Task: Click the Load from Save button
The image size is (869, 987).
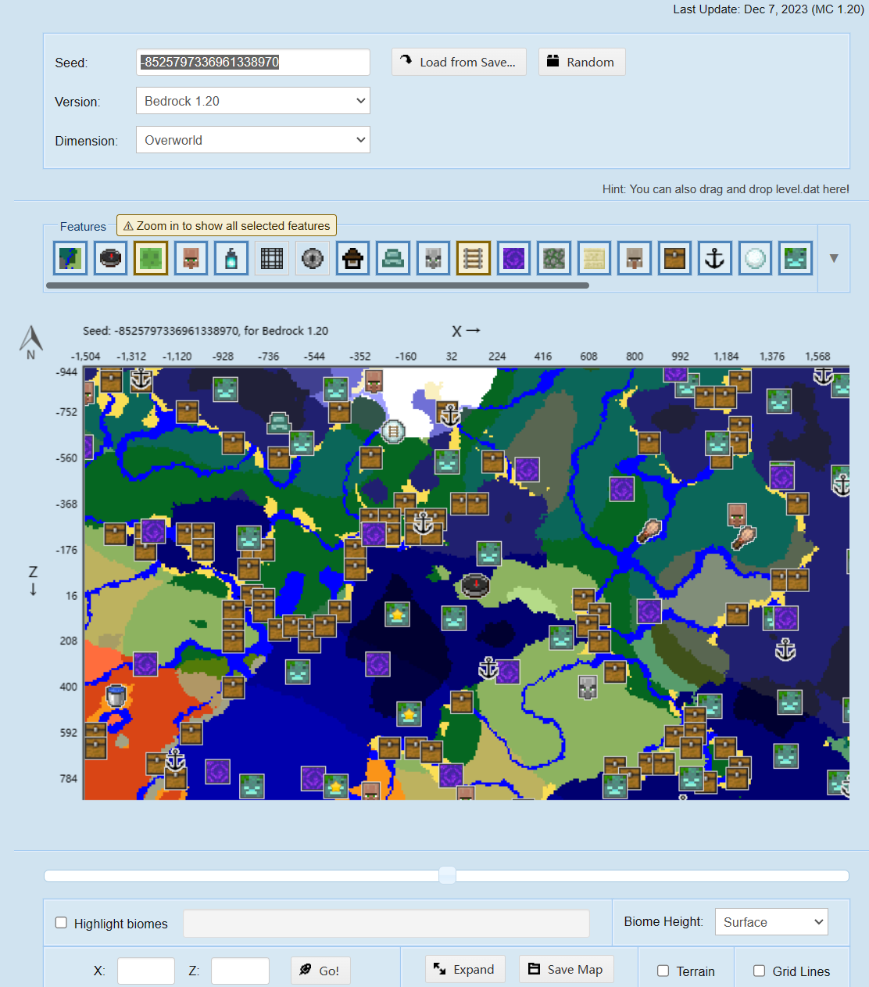Action: coord(459,62)
